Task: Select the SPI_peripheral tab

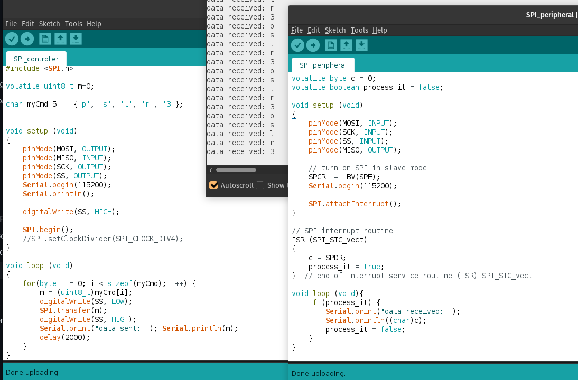Action: click(x=323, y=65)
